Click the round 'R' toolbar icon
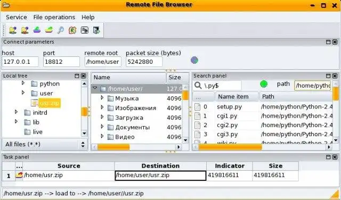The image size is (341, 200). pos(72,30)
